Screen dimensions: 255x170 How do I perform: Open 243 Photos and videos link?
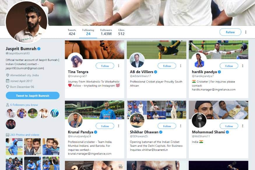click(25, 135)
